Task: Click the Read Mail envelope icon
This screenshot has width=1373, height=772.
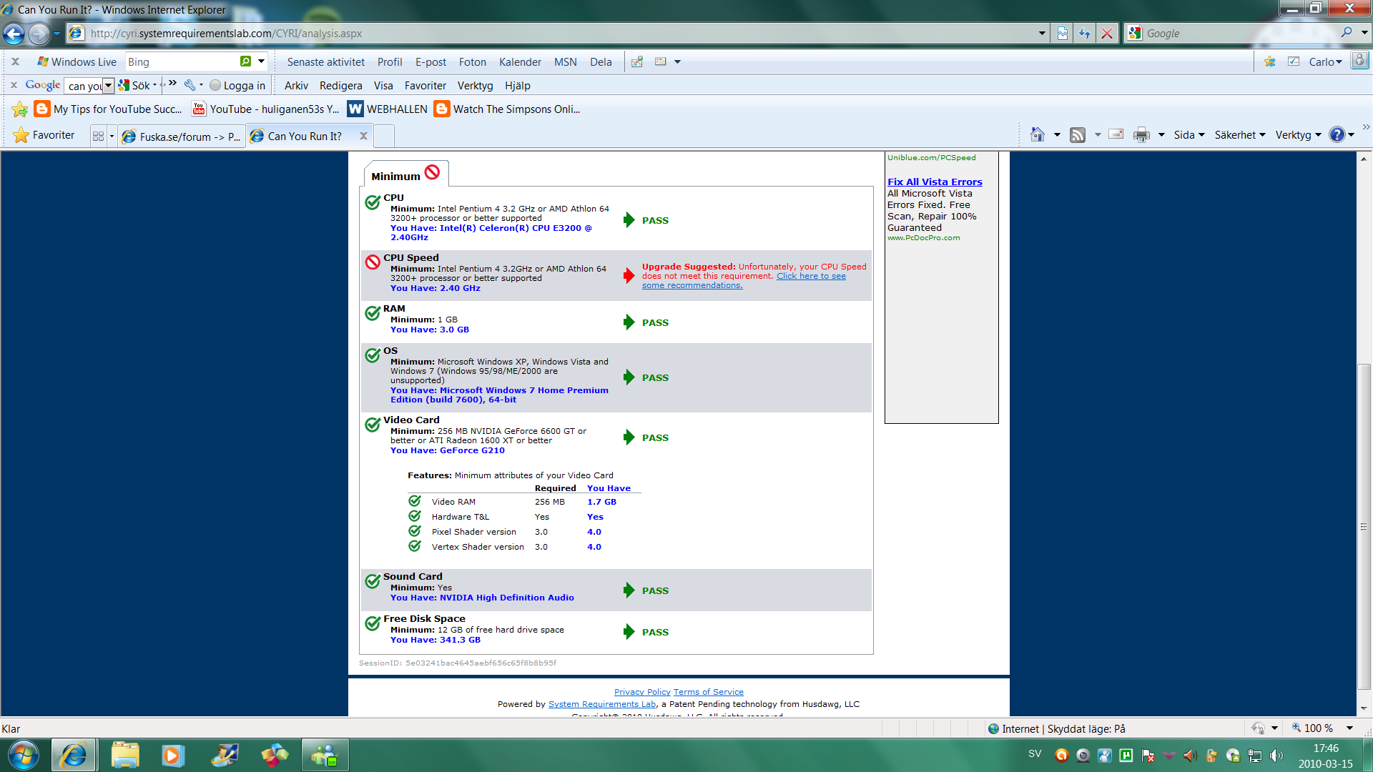Action: (1116, 134)
